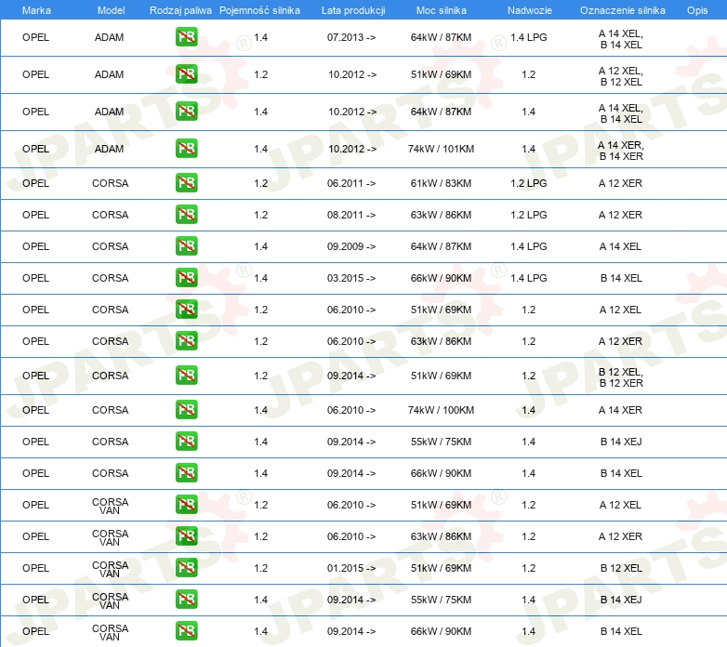
Task: Select B 12 XEL code in CORSA VAN 01.2015 row
Action: point(621,568)
